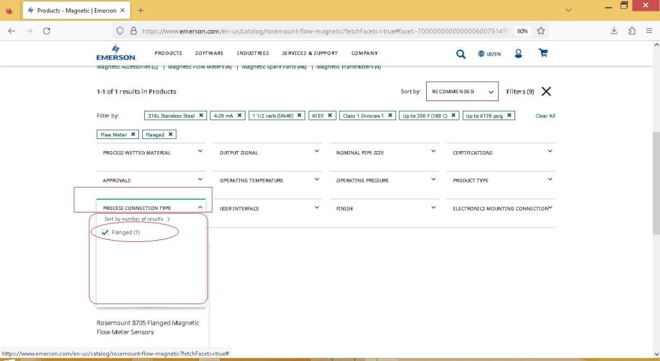Expand the Operating Temperature filter
The image size is (660, 361).
point(268,180)
